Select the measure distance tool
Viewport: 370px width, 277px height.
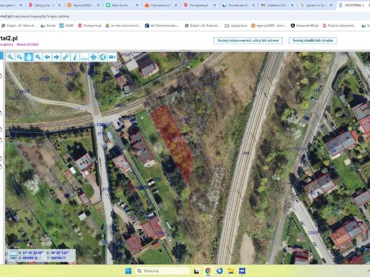(x=84, y=57)
